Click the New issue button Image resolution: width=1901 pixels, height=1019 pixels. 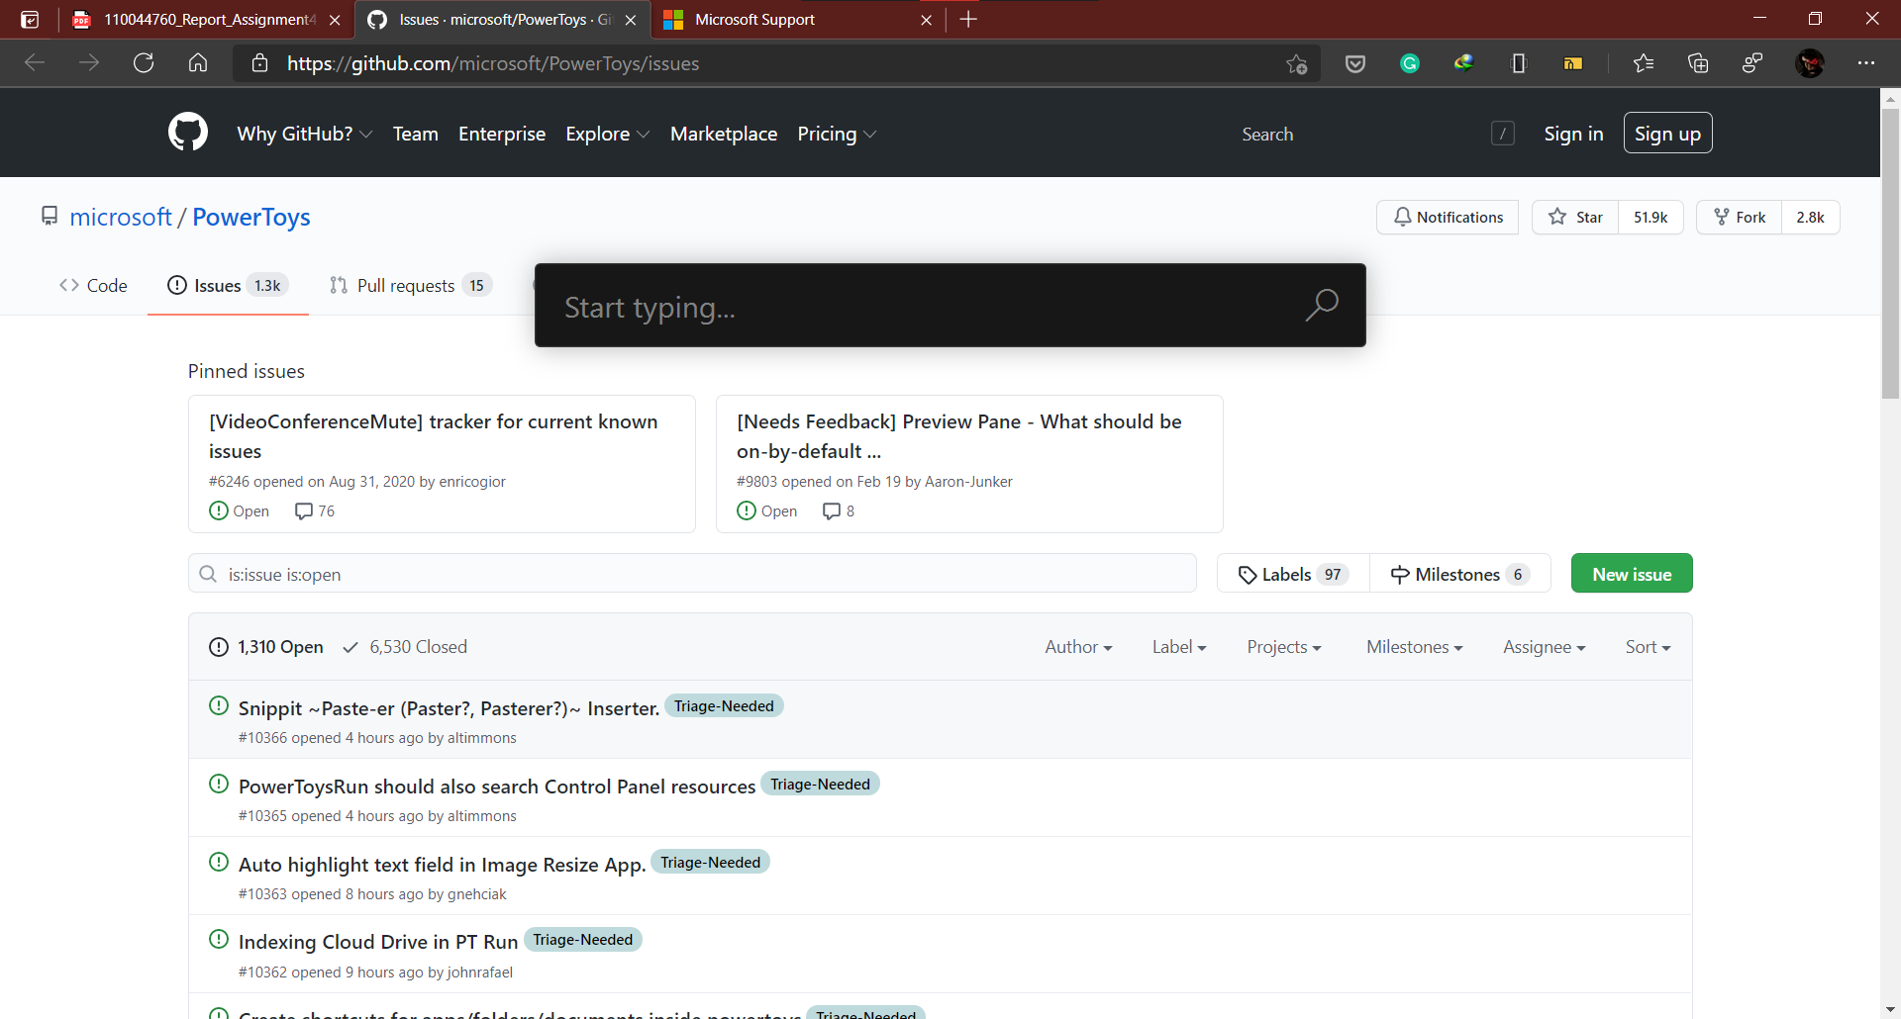(x=1631, y=573)
